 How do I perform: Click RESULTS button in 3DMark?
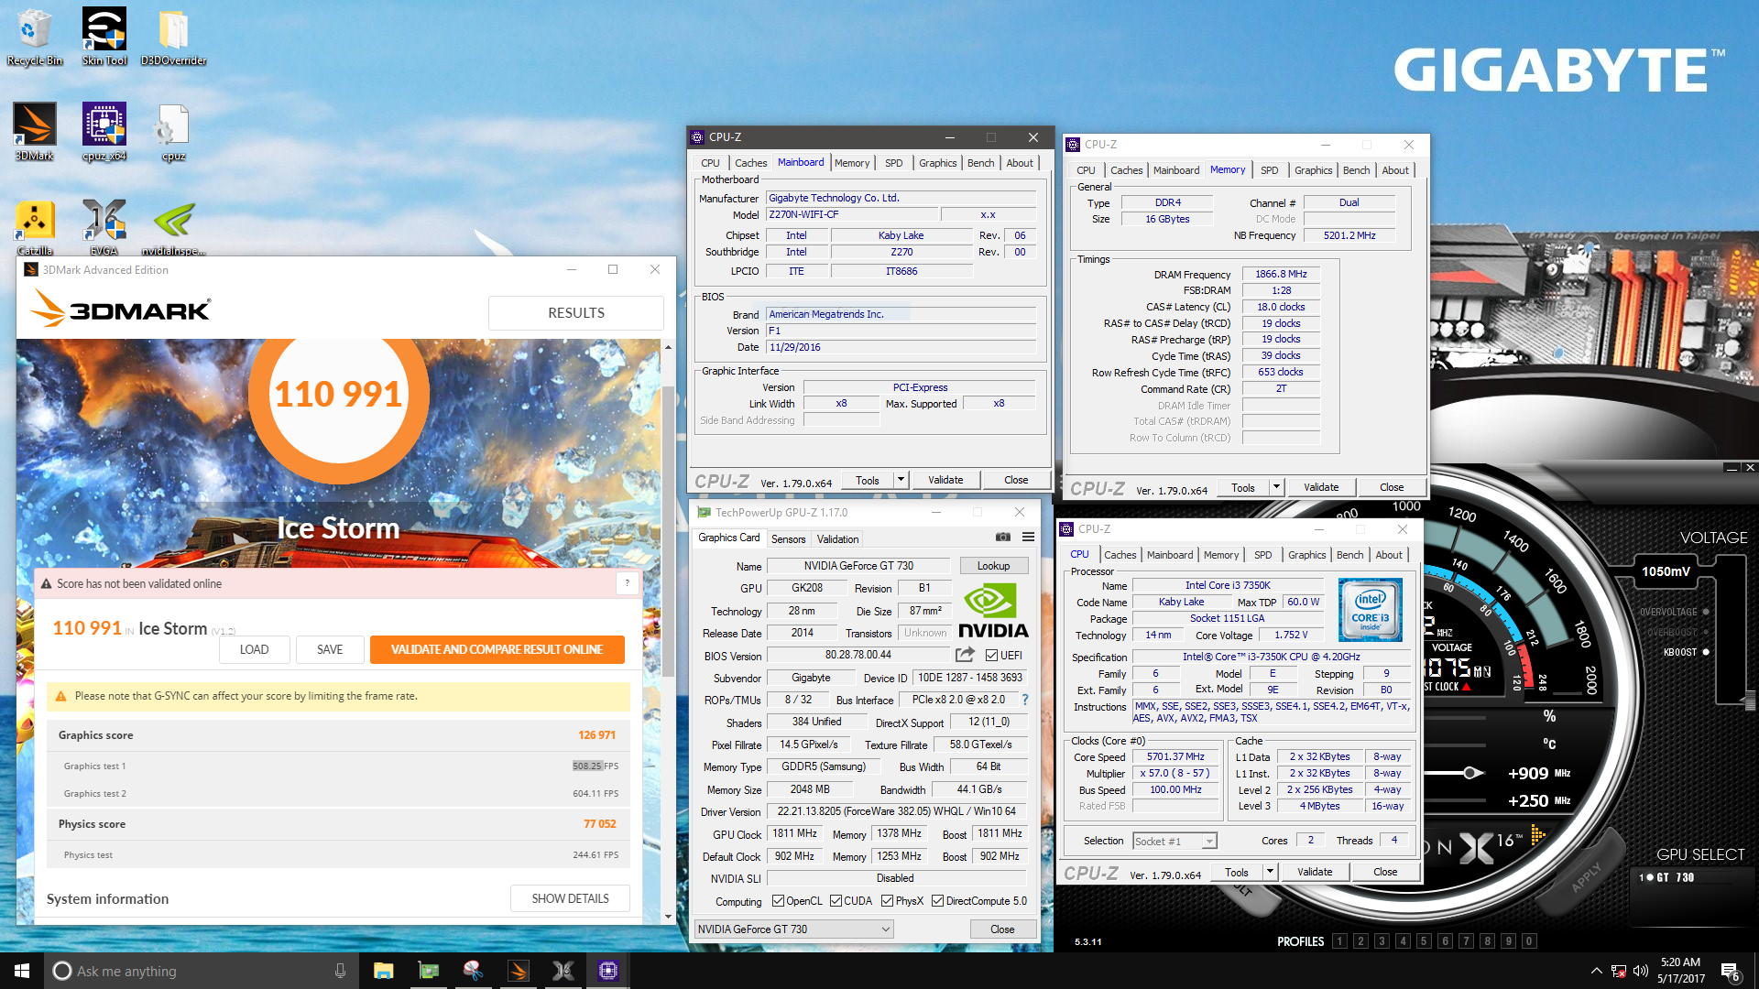point(575,313)
